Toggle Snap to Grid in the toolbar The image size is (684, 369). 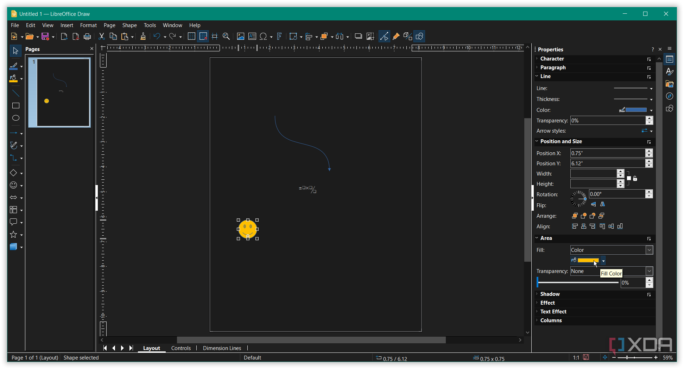point(203,36)
